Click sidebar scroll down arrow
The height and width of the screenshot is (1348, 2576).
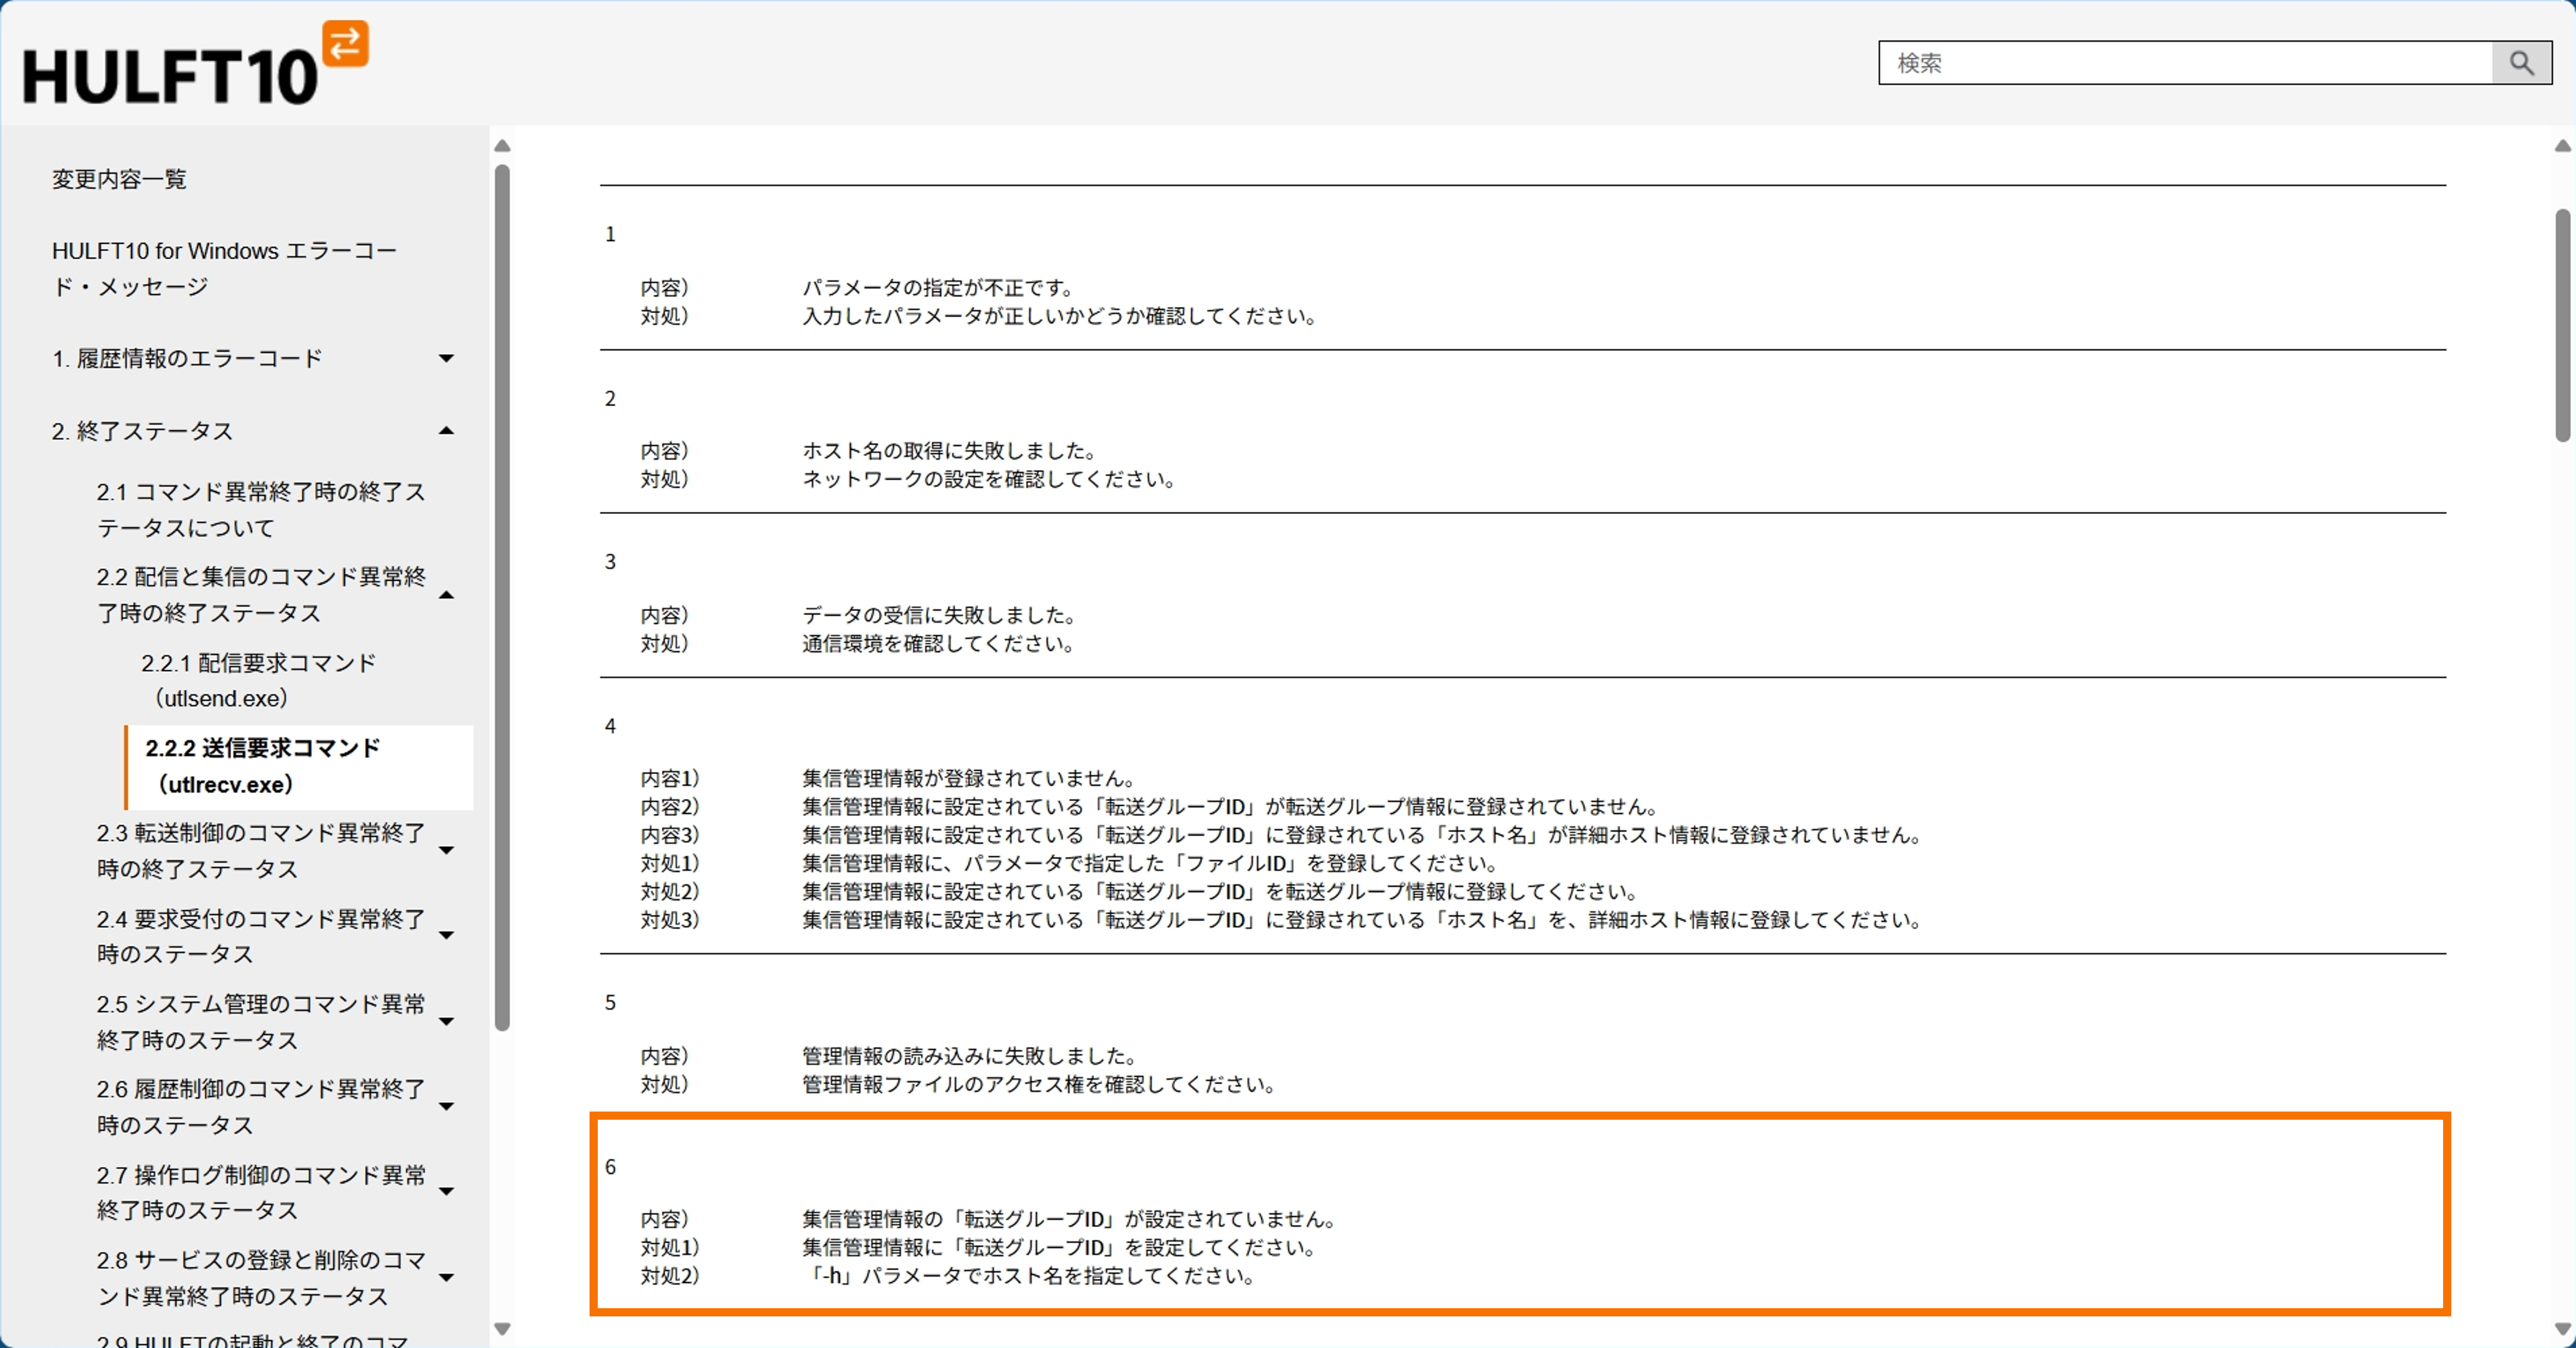coord(502,1328)
